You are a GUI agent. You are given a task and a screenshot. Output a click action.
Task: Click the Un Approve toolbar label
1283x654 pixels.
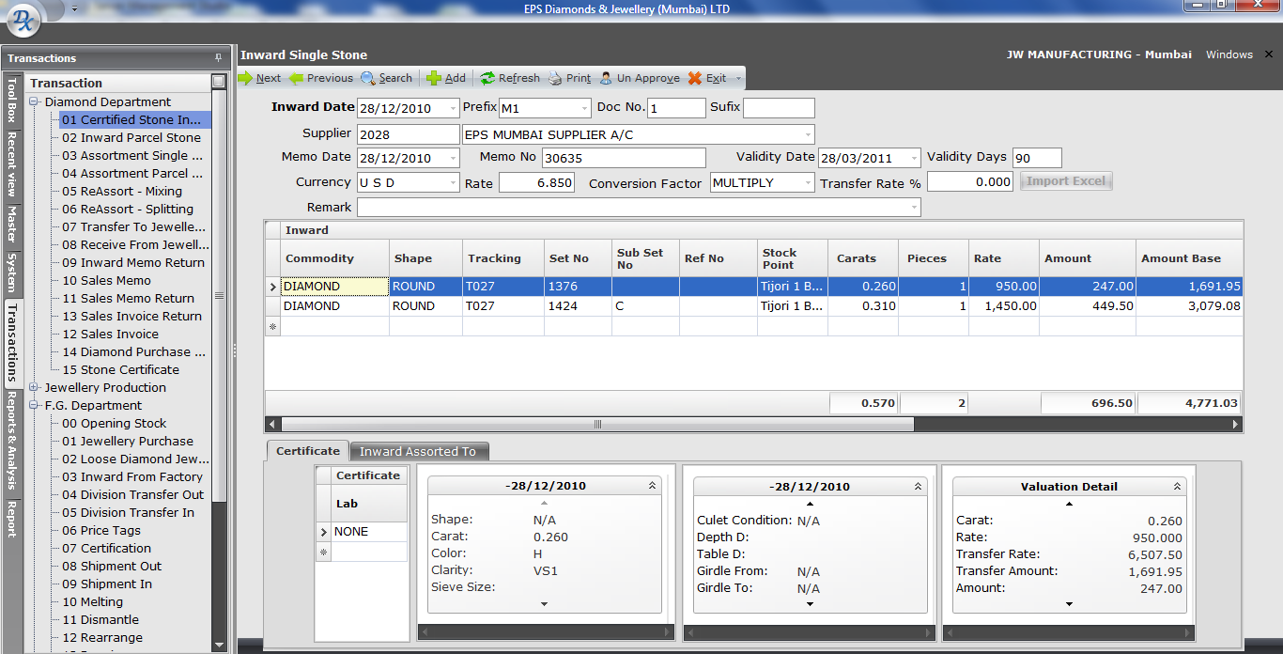point(648,78)
